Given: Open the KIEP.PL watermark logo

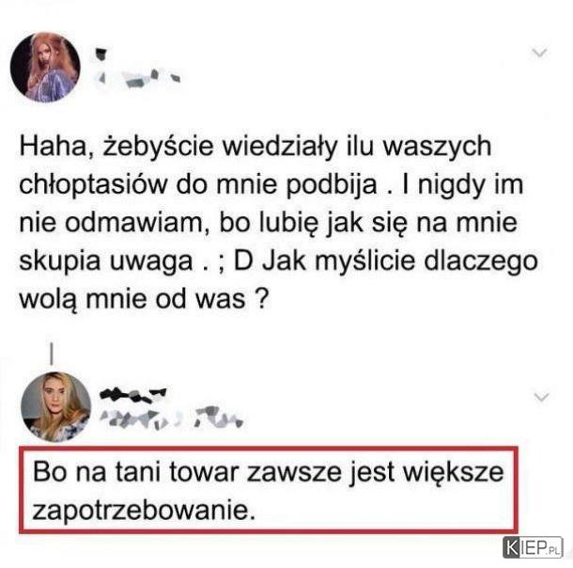Looking at the screenshot, I should [533, 547].
